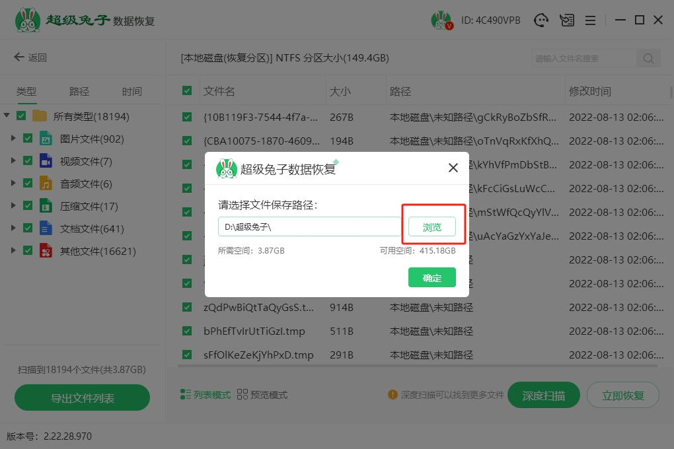The width and height of the screenshot is (674, 449).
Task: Expand the video files tree node
Action: point(13,161)
